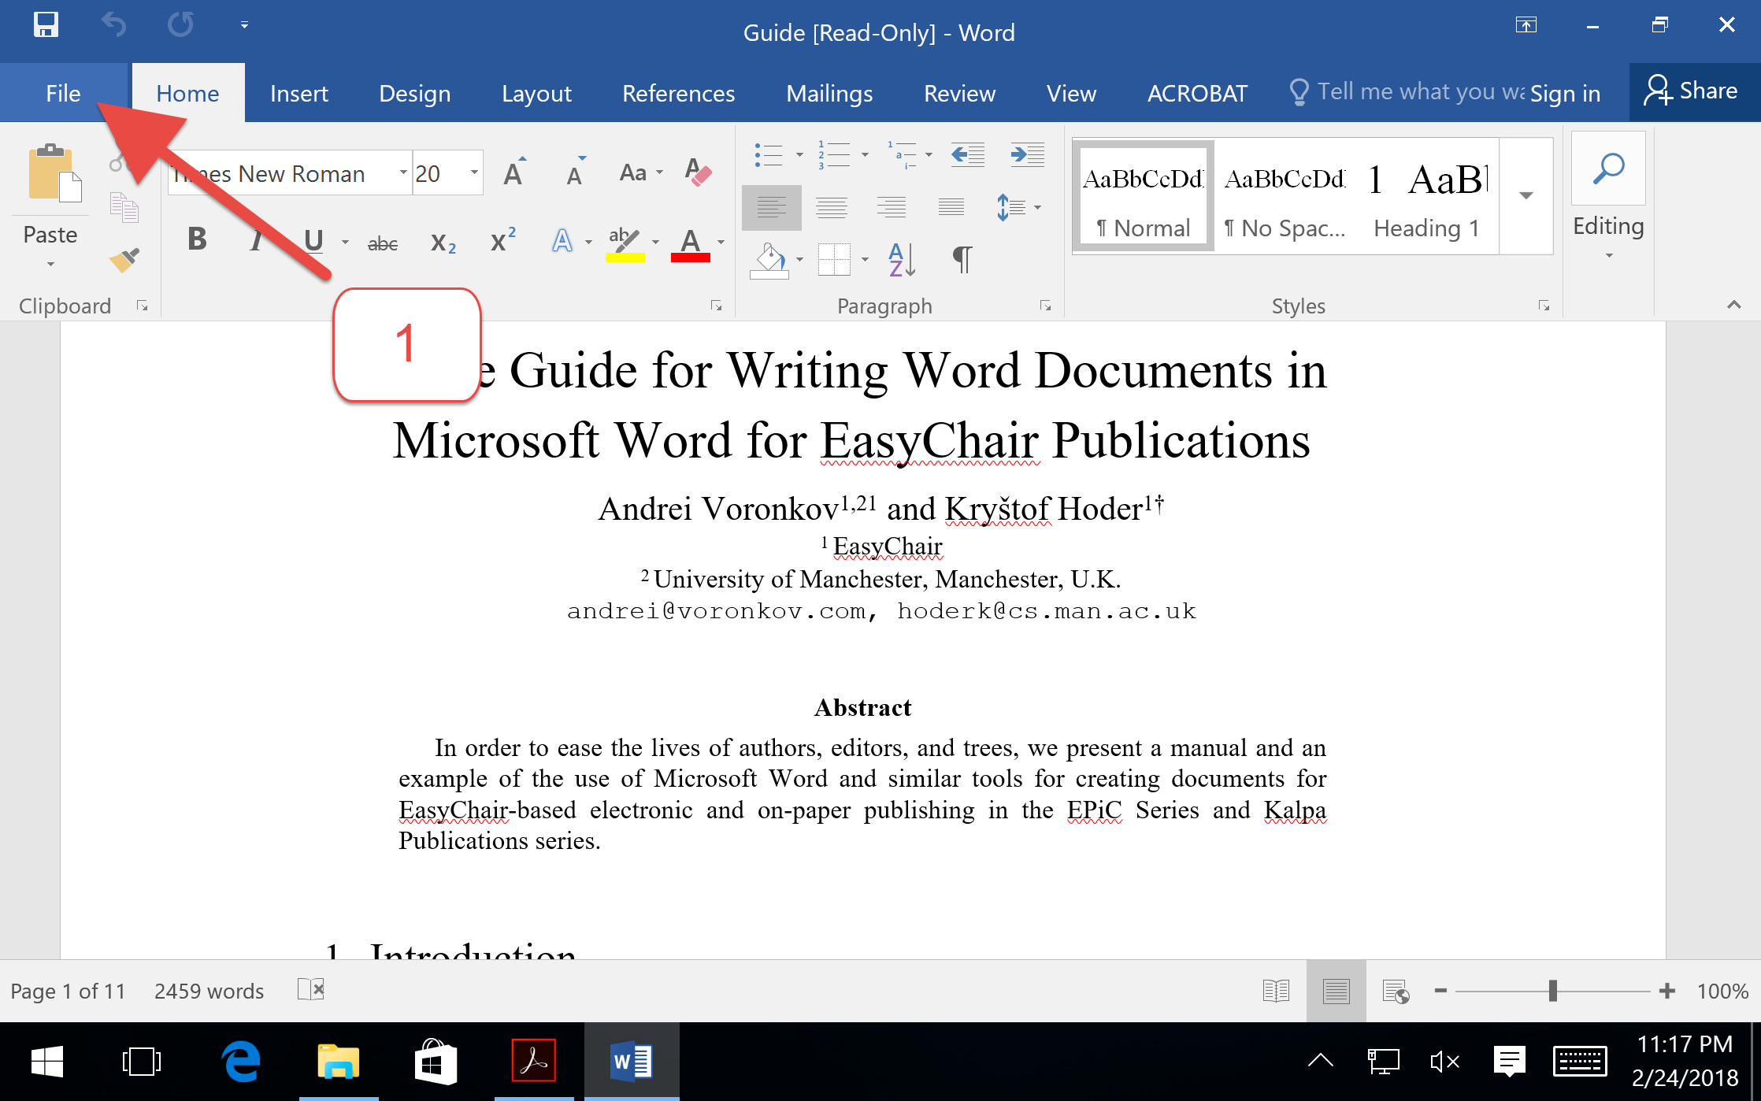
Task: Click the Decrease Indent icon
Action: pyautogui.click(x=968, y=154)
